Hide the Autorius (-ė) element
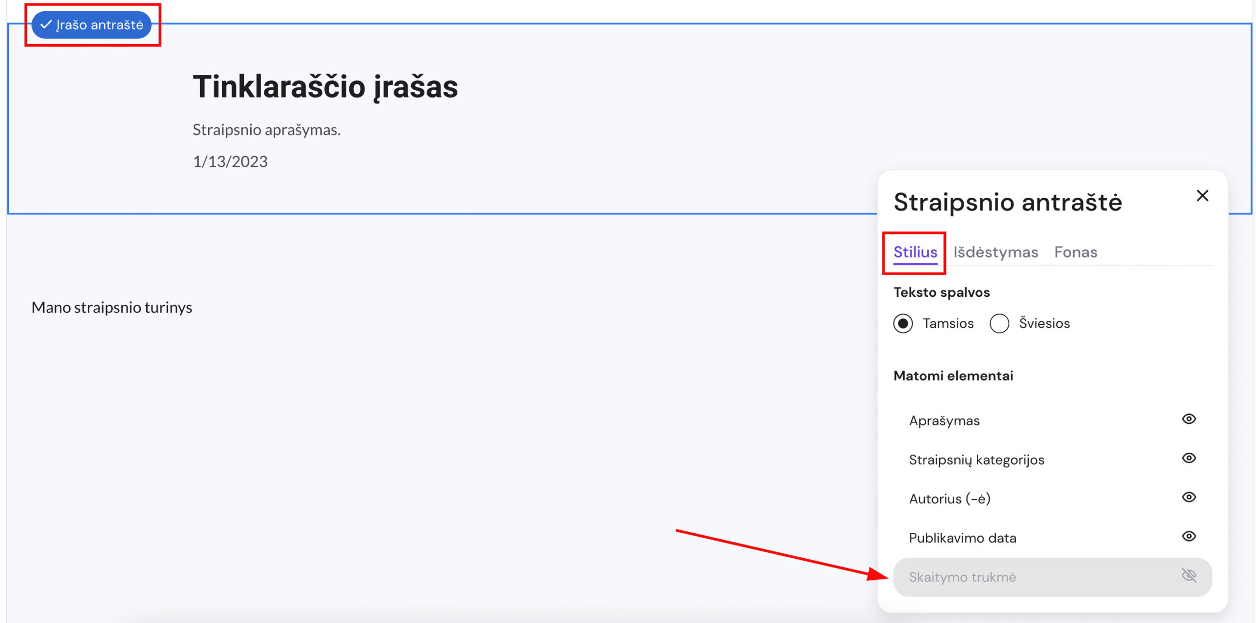This screenshot has height=623, width=1256. (x=1188, y=497)
